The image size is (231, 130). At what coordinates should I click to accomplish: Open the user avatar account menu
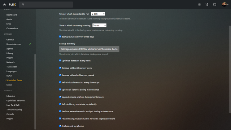tap(225, 4)
